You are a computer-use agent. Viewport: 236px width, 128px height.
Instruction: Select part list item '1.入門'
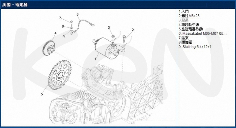point(184,11)
